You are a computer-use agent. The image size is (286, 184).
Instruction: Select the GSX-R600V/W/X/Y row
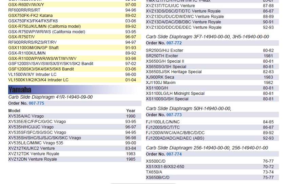pyautogui.click(x=75, y=5)
